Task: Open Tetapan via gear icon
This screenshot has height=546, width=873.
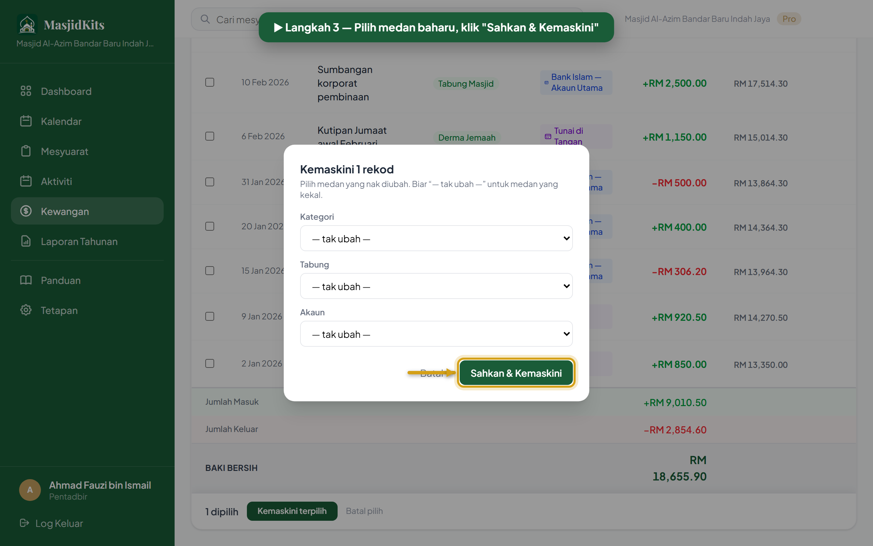Action: pyautogui.click(x=26, y=310)
